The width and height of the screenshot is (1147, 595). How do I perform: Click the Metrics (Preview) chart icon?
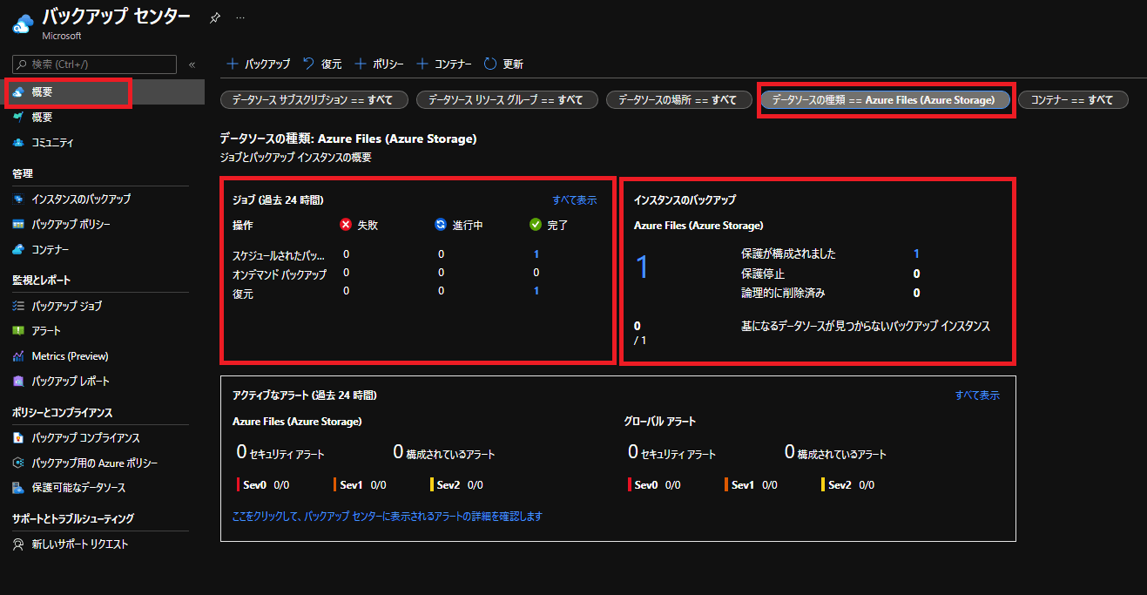point(18,355)
